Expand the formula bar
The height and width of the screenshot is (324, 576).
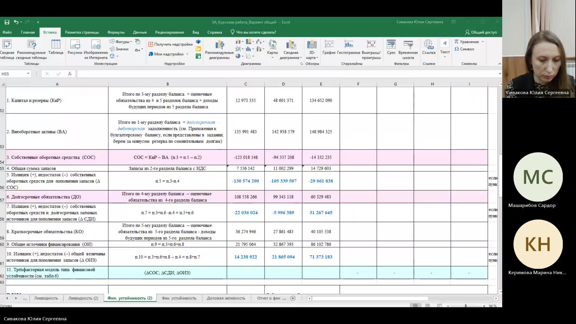(500, 73)
